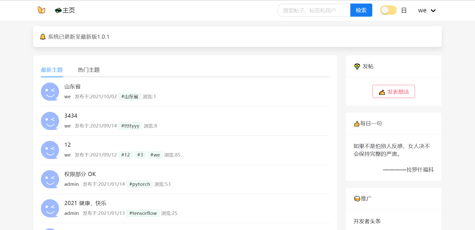The image size is (475, 230).
Task: Click date 发布于:2021/01/13
Action: click(104, 213)
